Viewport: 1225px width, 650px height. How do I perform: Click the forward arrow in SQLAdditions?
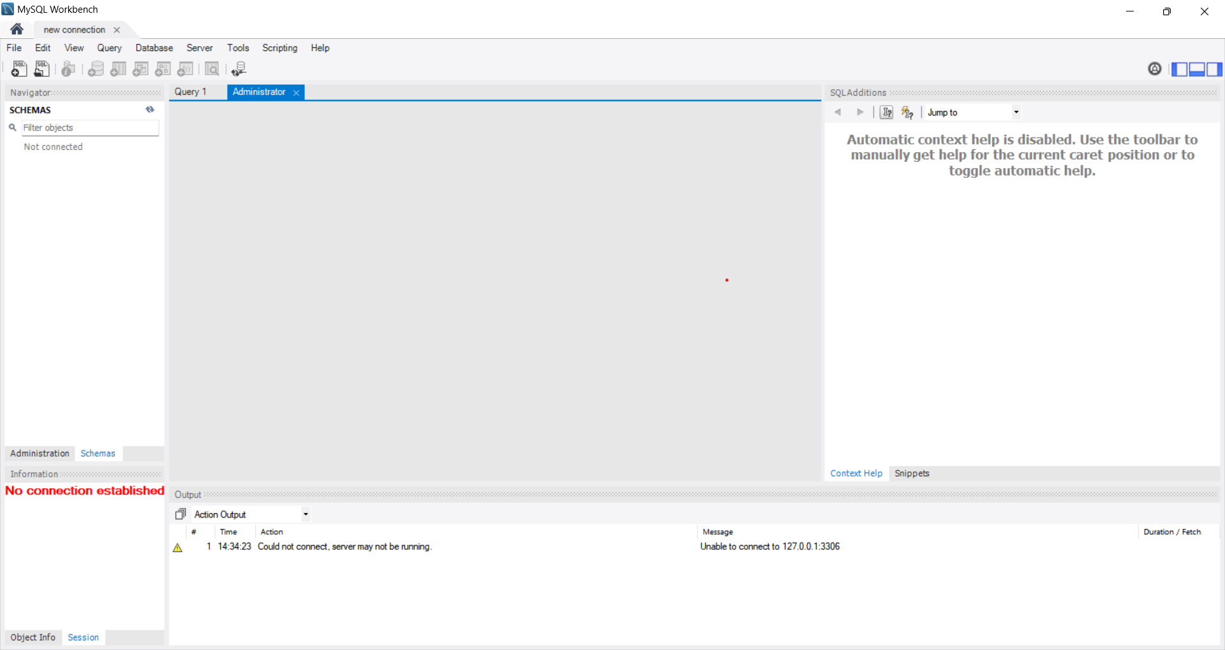click(x=860, y=112)
